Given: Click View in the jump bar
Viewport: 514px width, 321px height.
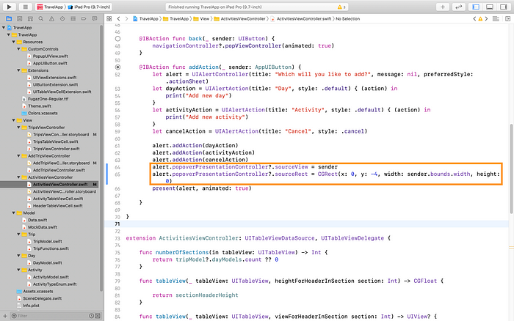Looking at the screenshot, I should (201, 18).
